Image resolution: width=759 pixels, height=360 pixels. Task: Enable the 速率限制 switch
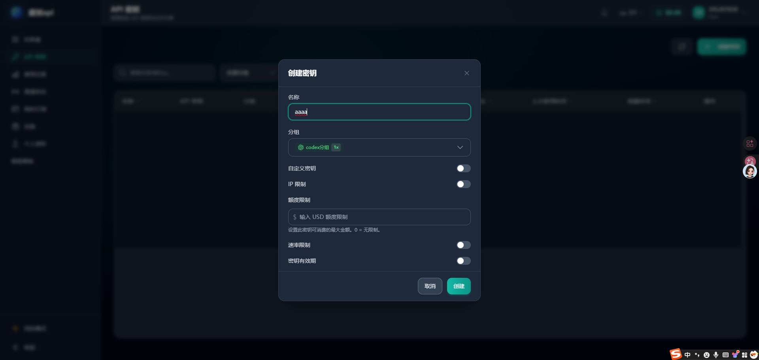pos(464,245)
